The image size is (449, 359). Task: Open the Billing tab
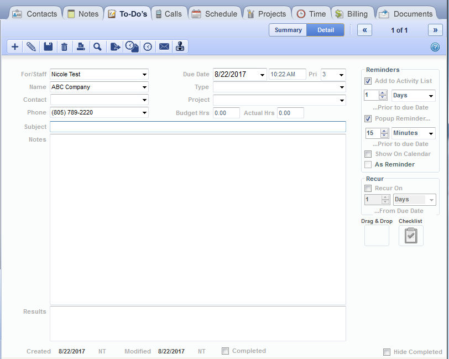pos(353,13)
